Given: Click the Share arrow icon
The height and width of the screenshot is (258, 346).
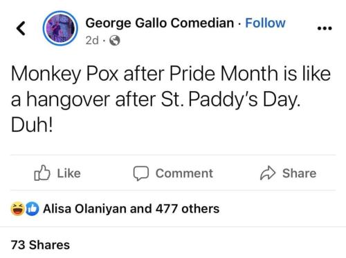Looking at the screenshot, I should click(268, 172).
